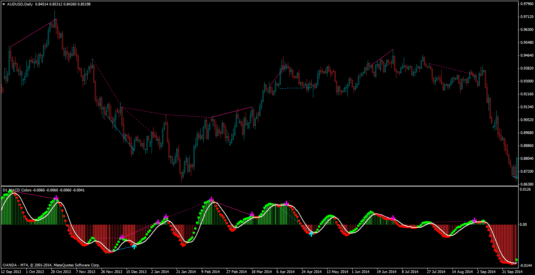Click the triangle arrow beside AUDUSD,Daily
The height and width of the screenshot is (275, 535).
[x=4, y=4]
